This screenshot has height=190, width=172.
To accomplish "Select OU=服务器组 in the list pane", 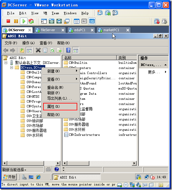I will pyautogui.click(x=79, y=124).
